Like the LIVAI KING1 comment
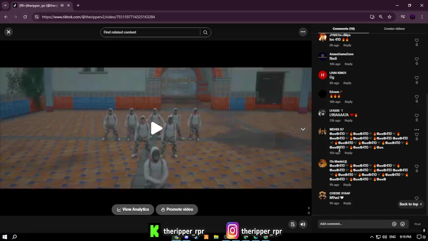Screen dimensions: 428x241 (x=417, y=78)
